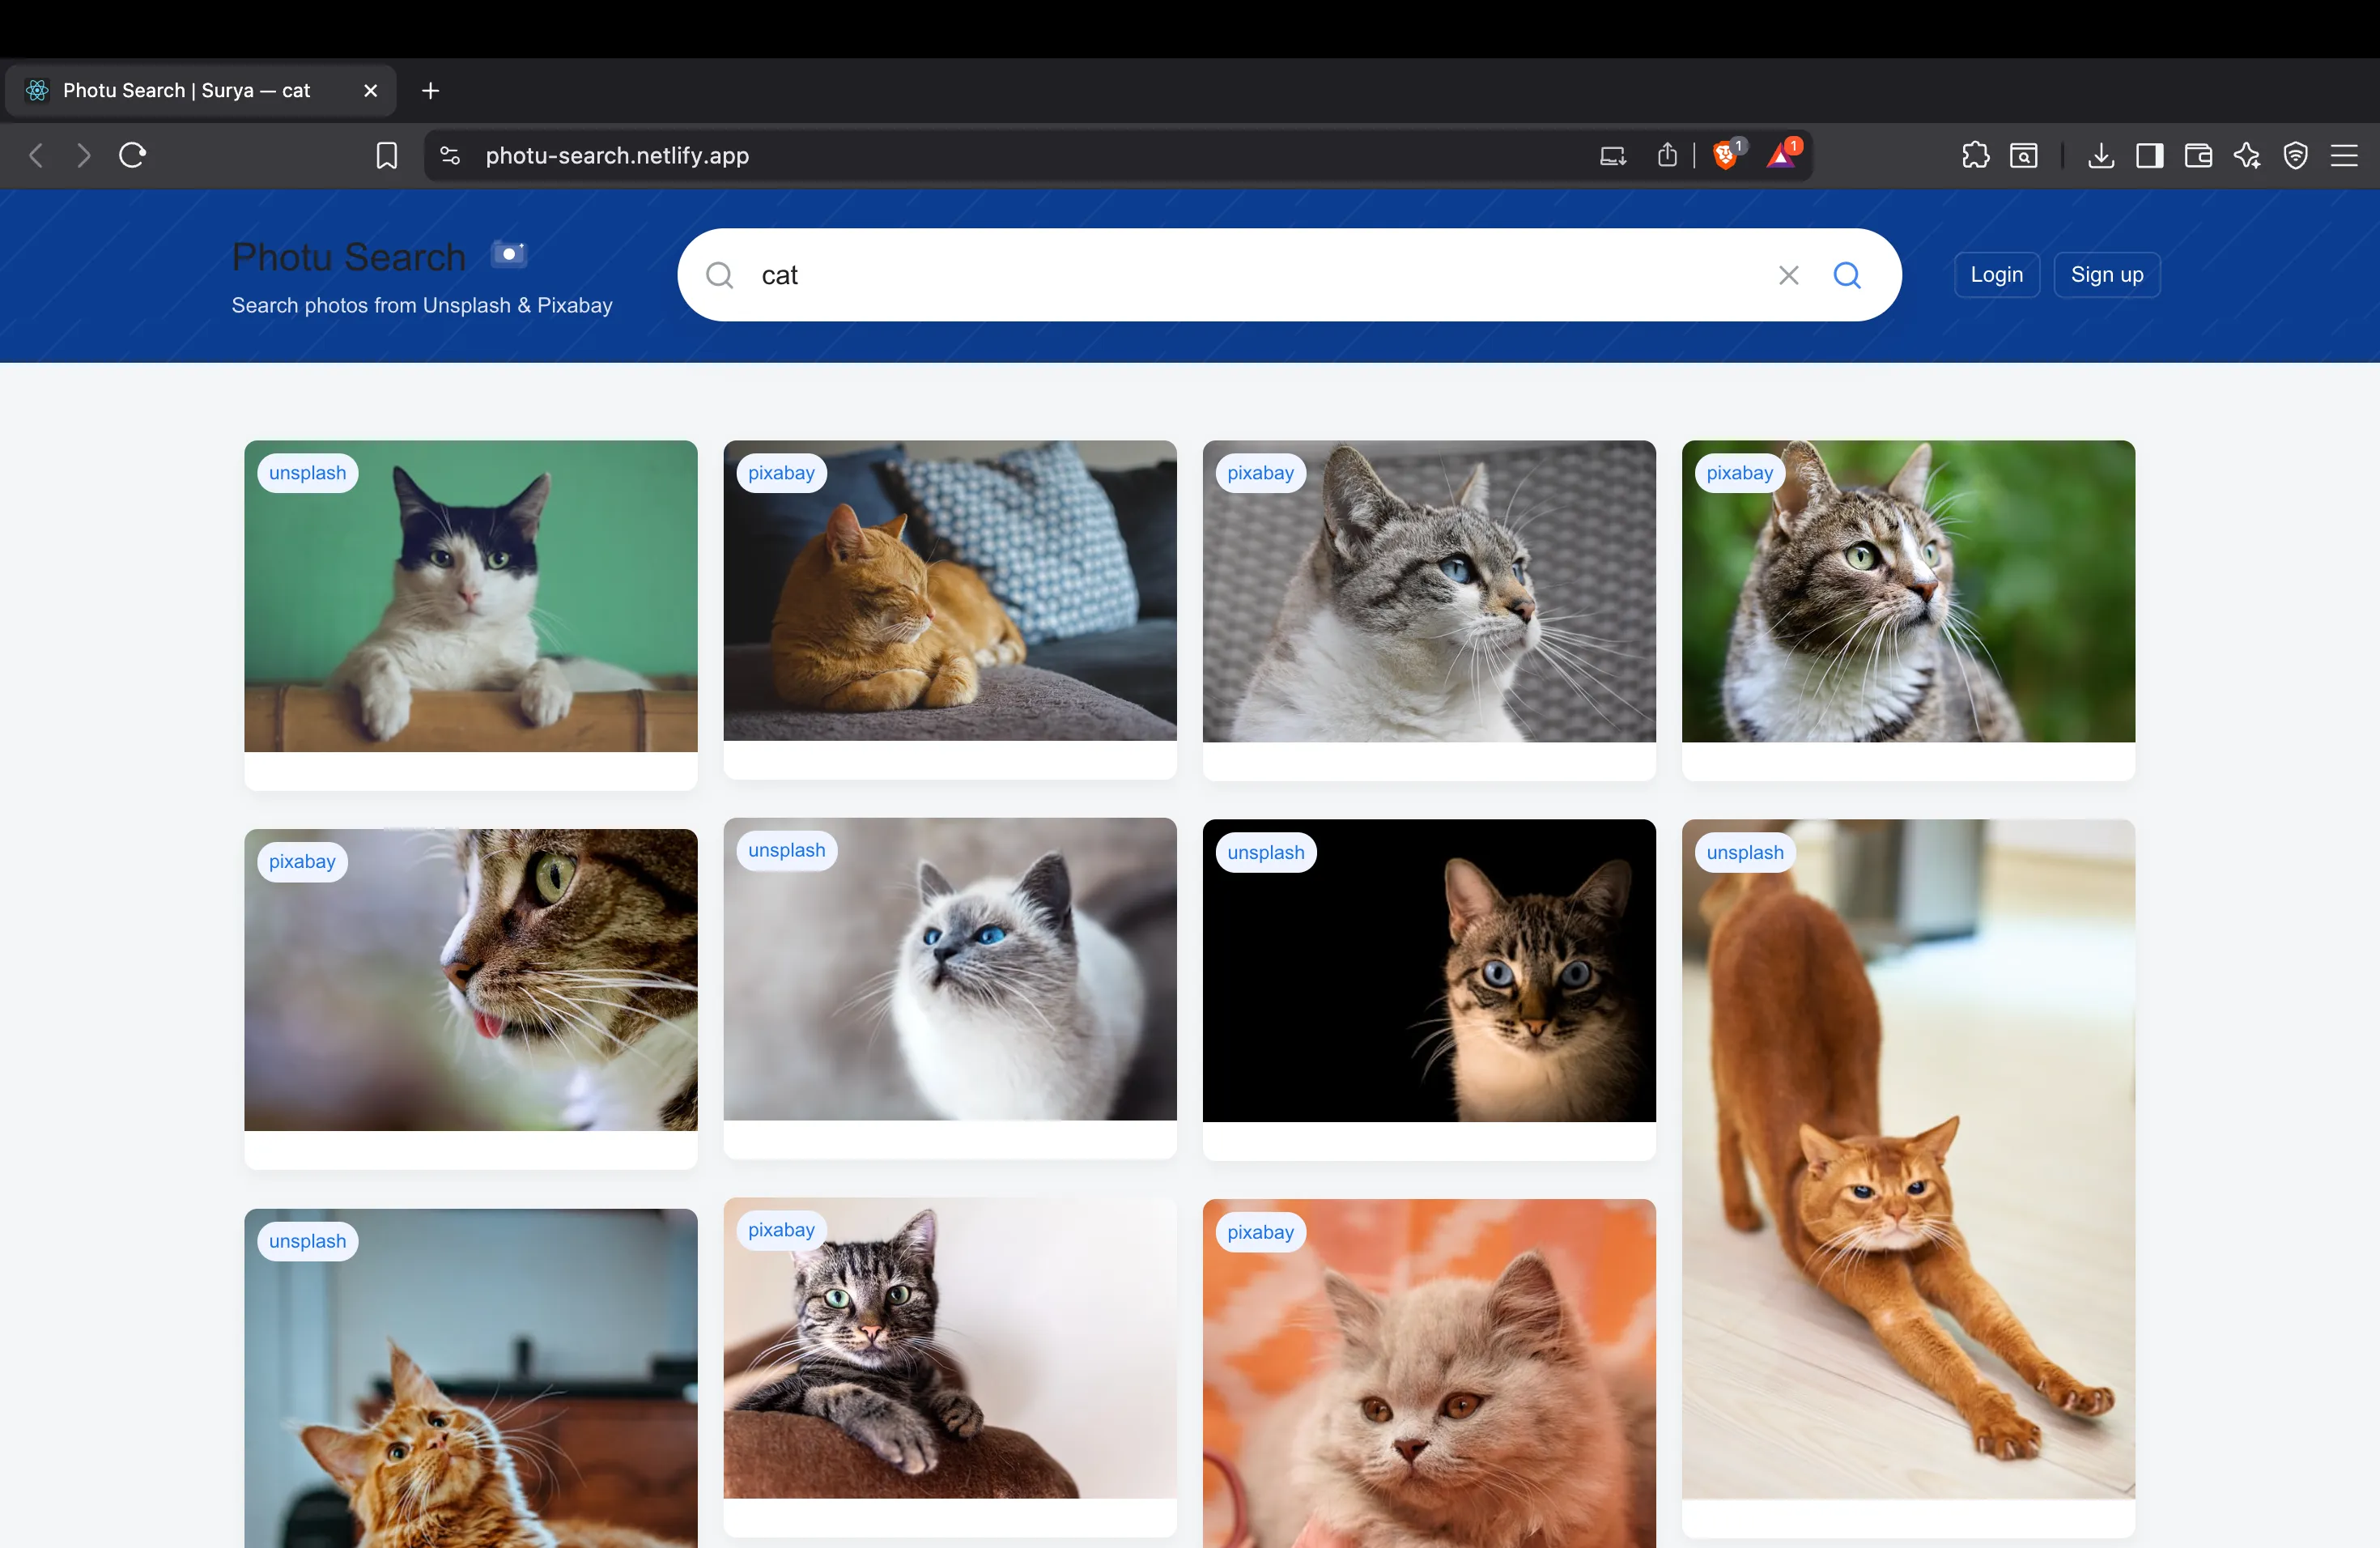This screenshot has height=1548, width=2380.
Task: Click the install app icon in address bar
Action: click(x=1612, y=155)
